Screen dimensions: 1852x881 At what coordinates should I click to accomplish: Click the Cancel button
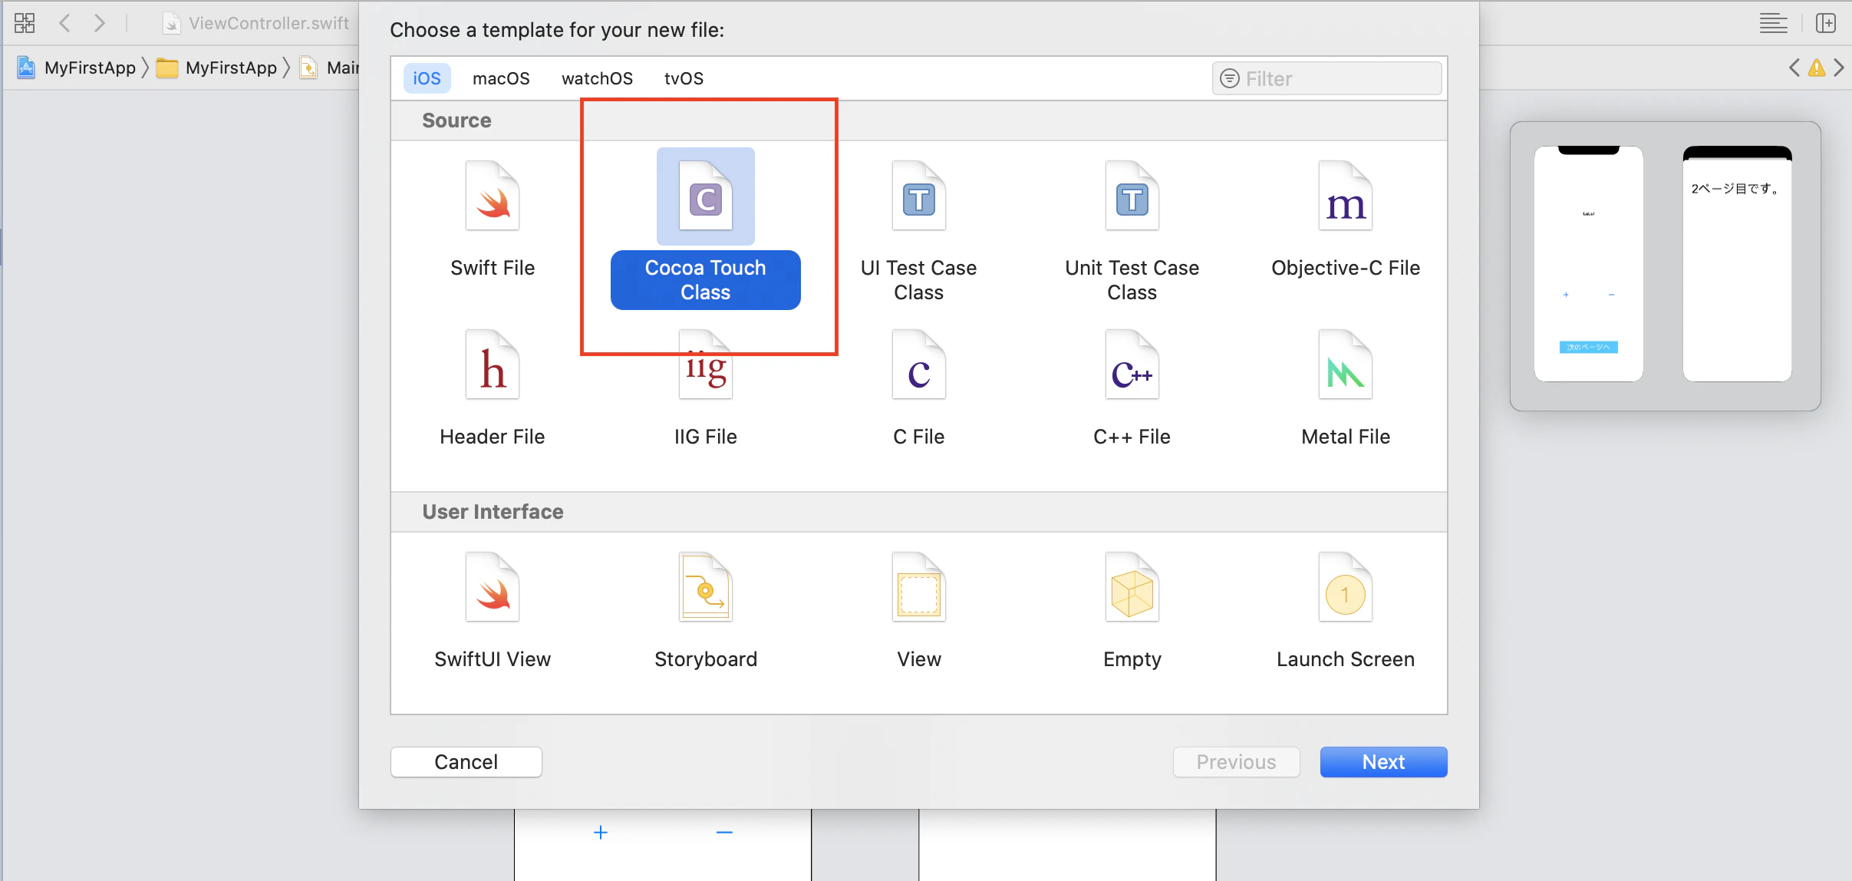466,761
